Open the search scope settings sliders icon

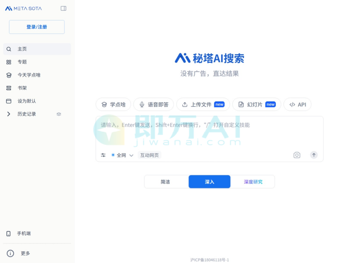tap(103, 155)
